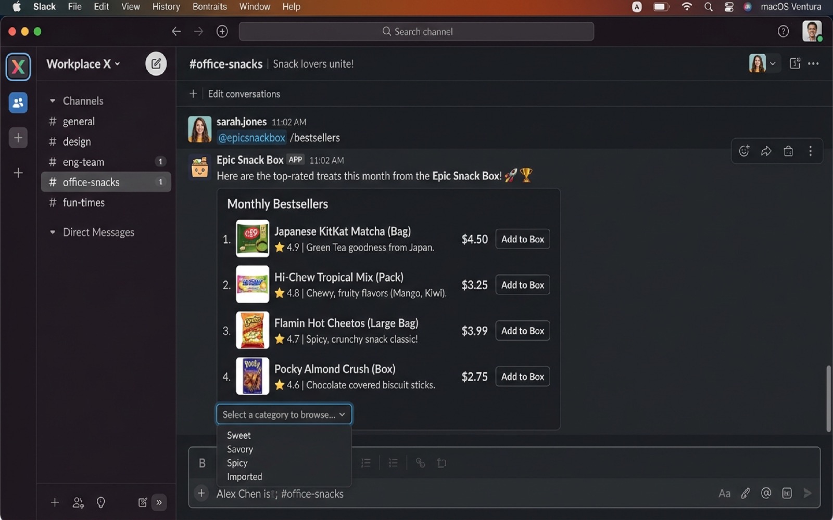
Task: Click the lightbulb icon at sidebar bottom
Action: [101, 502]
